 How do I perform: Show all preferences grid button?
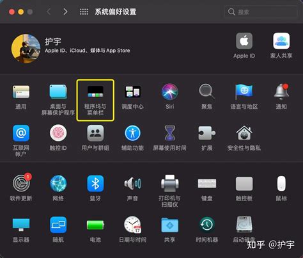coord(84,12)
